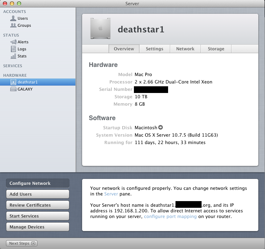Click the Users person icon
Viewport: 265px width, 249px height.
pyautogui.click(x=13, y=18)
